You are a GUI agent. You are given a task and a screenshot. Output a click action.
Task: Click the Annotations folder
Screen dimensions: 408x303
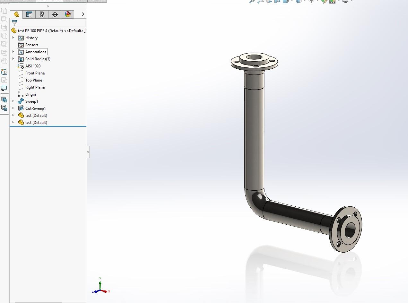click(36, 52)
